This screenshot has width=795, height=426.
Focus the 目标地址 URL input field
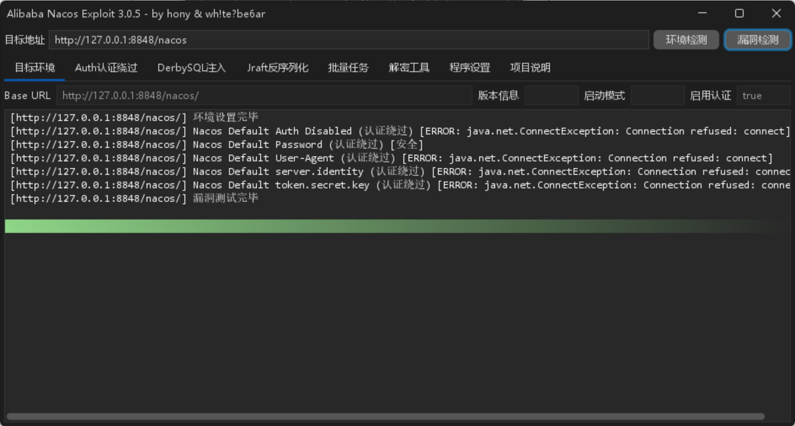tap(349, 40)
